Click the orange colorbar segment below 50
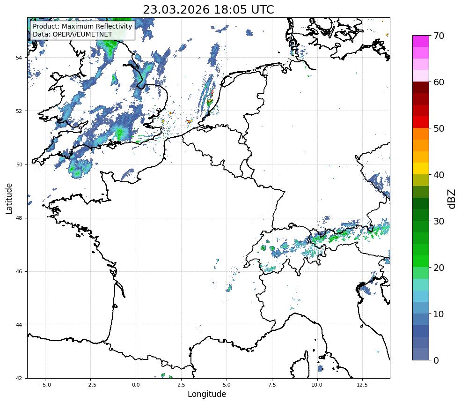The image size is (461, 403). point(421,134)
